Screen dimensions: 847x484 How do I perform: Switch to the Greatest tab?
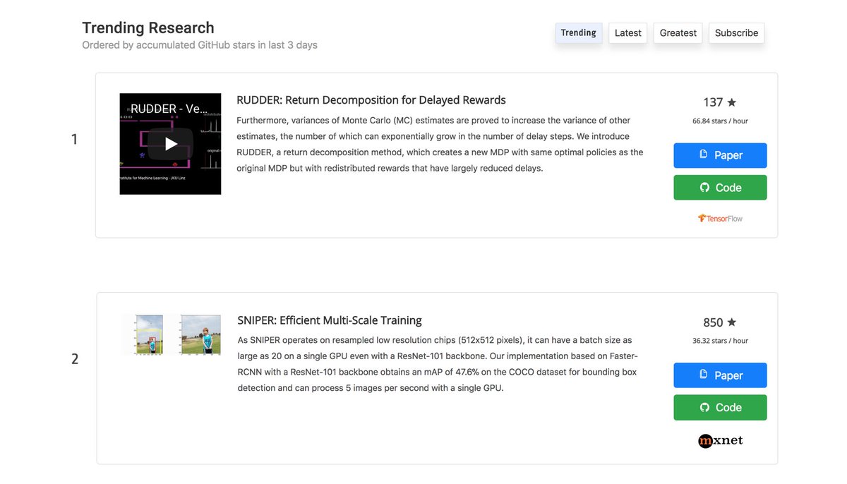pyautogui.click(x=677, y=32)
